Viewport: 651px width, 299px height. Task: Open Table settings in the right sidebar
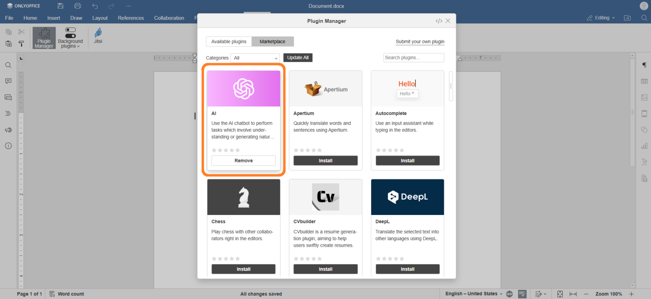[x=644, y=81]
